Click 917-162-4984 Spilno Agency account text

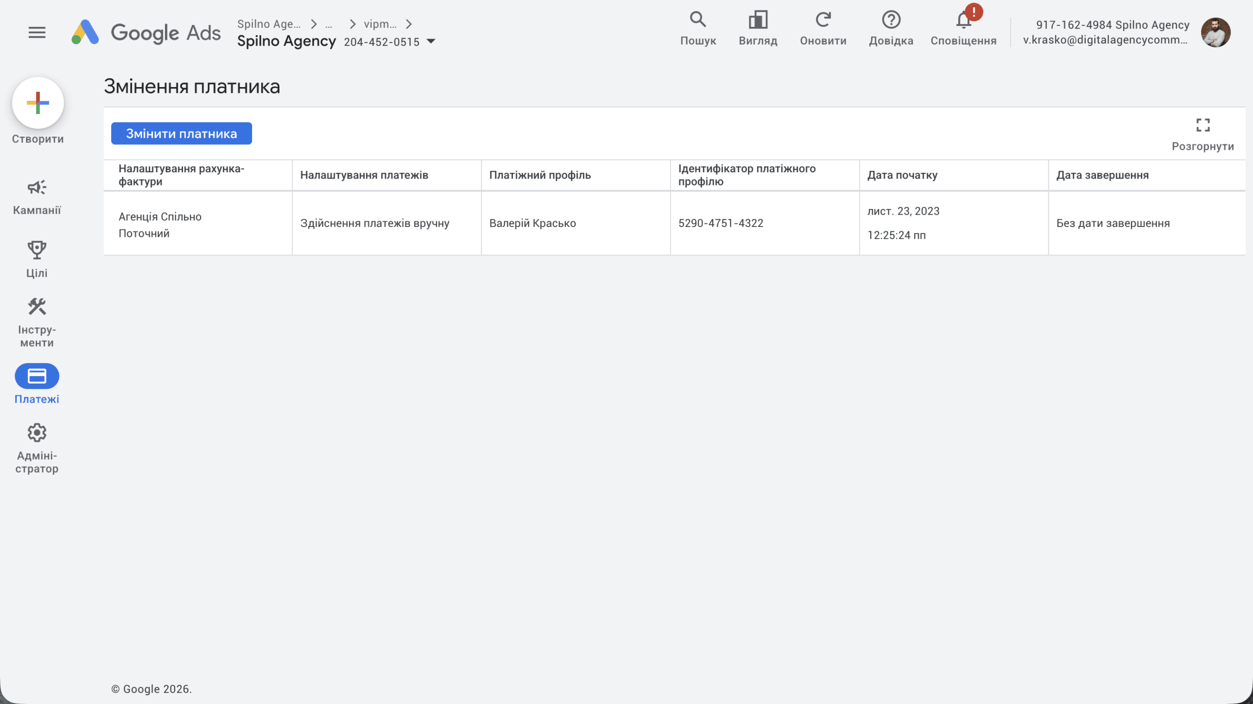click(x=1113, y=25)
